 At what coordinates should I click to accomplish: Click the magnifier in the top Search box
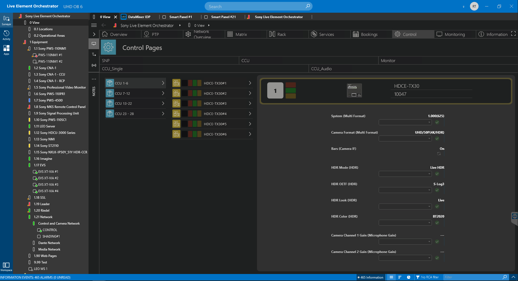pyautogui.click(x=308, y=6)
